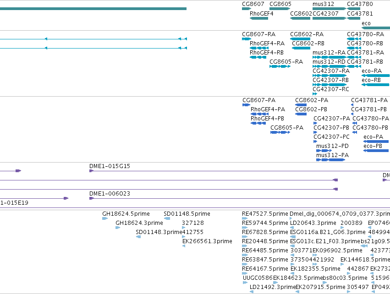Screen dimensions: 390x294
Task: Select protein RhoGEF4-PB
Action: pos(267,119)
